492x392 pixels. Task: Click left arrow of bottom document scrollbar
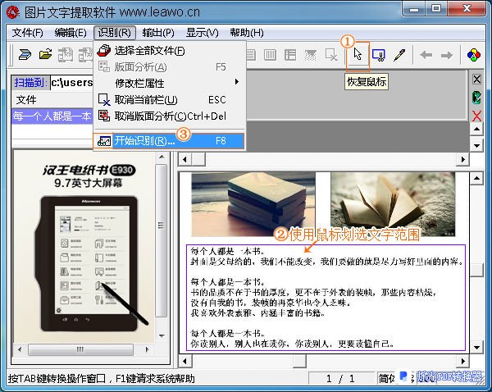click(184, 361)
